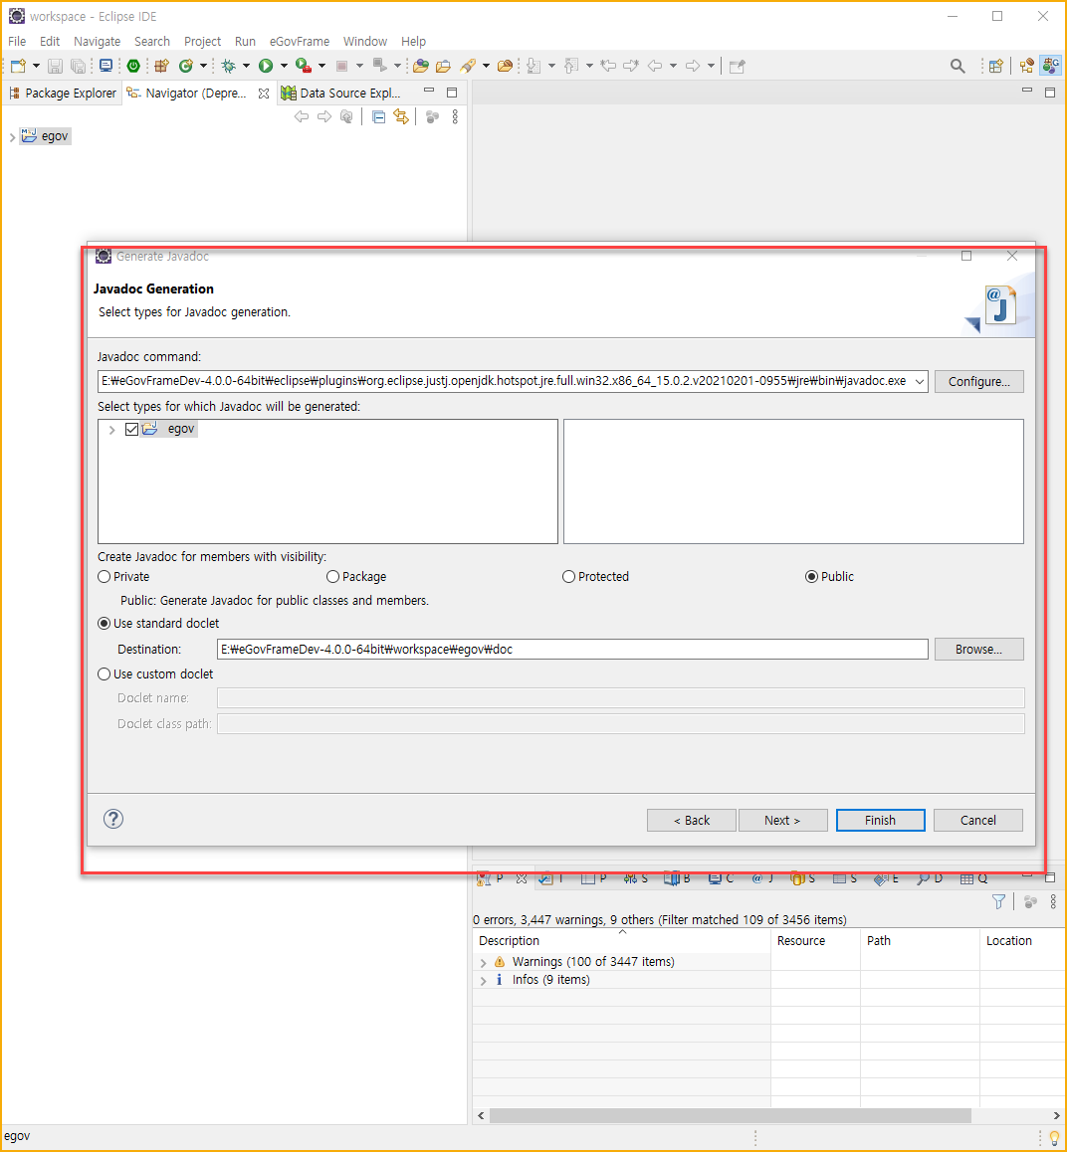Click the Open Perspective toolbar icon
The width and height of the screenshot is (1067, 1152).
pyautogui.click(x=995, y=66)
